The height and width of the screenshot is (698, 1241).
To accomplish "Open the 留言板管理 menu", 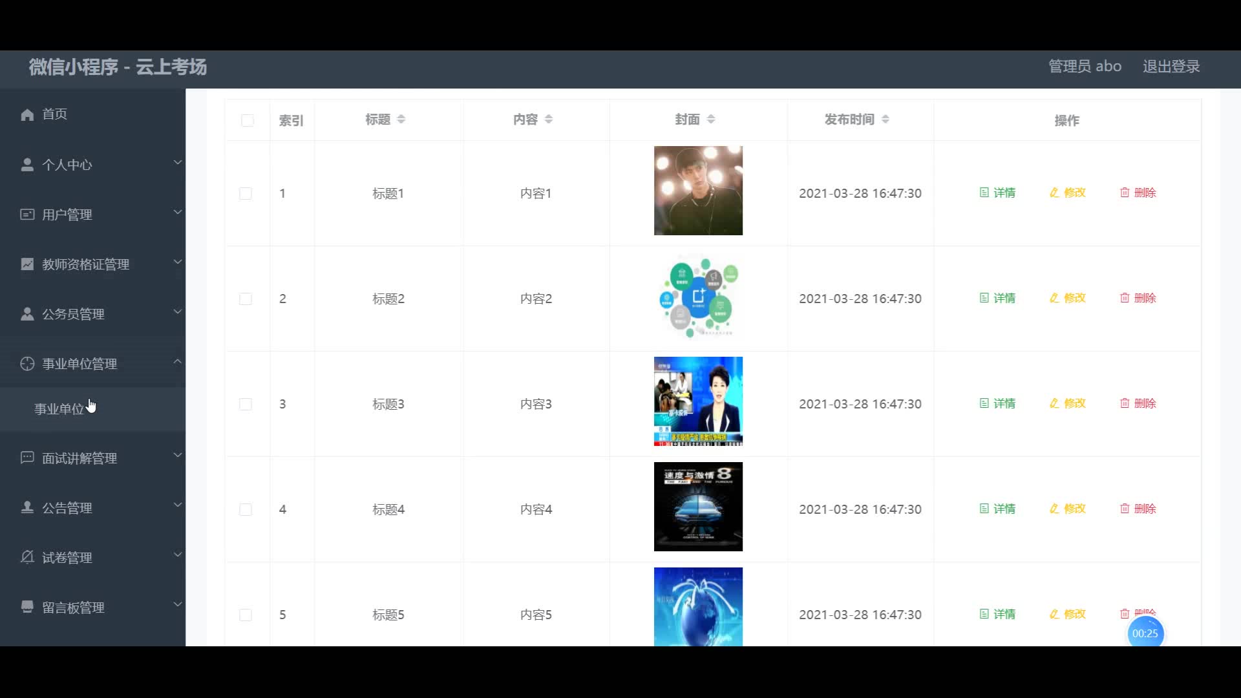I will (73, 608).
